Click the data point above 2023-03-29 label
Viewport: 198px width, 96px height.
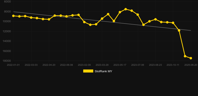click(x=102, y=18)
